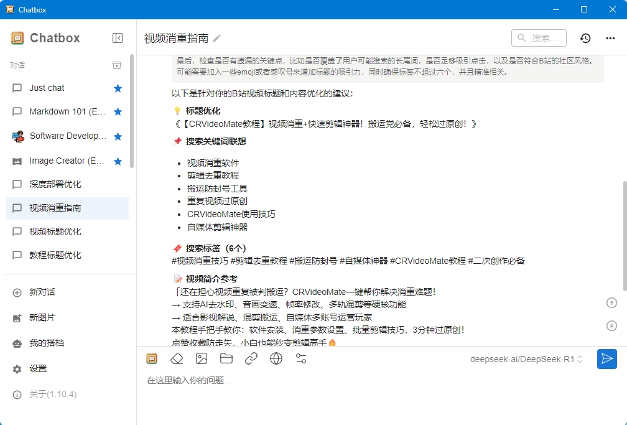Click the 搜索 search field
627x425 pixels.
coord(539,38)
